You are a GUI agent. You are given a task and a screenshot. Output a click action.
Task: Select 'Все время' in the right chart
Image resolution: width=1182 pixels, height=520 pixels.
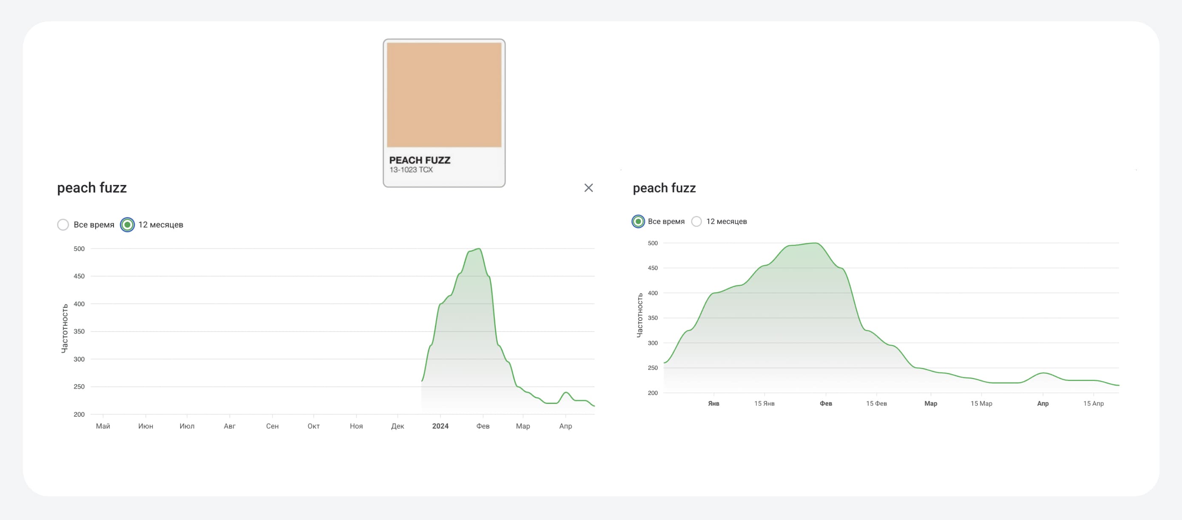pos(638,221)
